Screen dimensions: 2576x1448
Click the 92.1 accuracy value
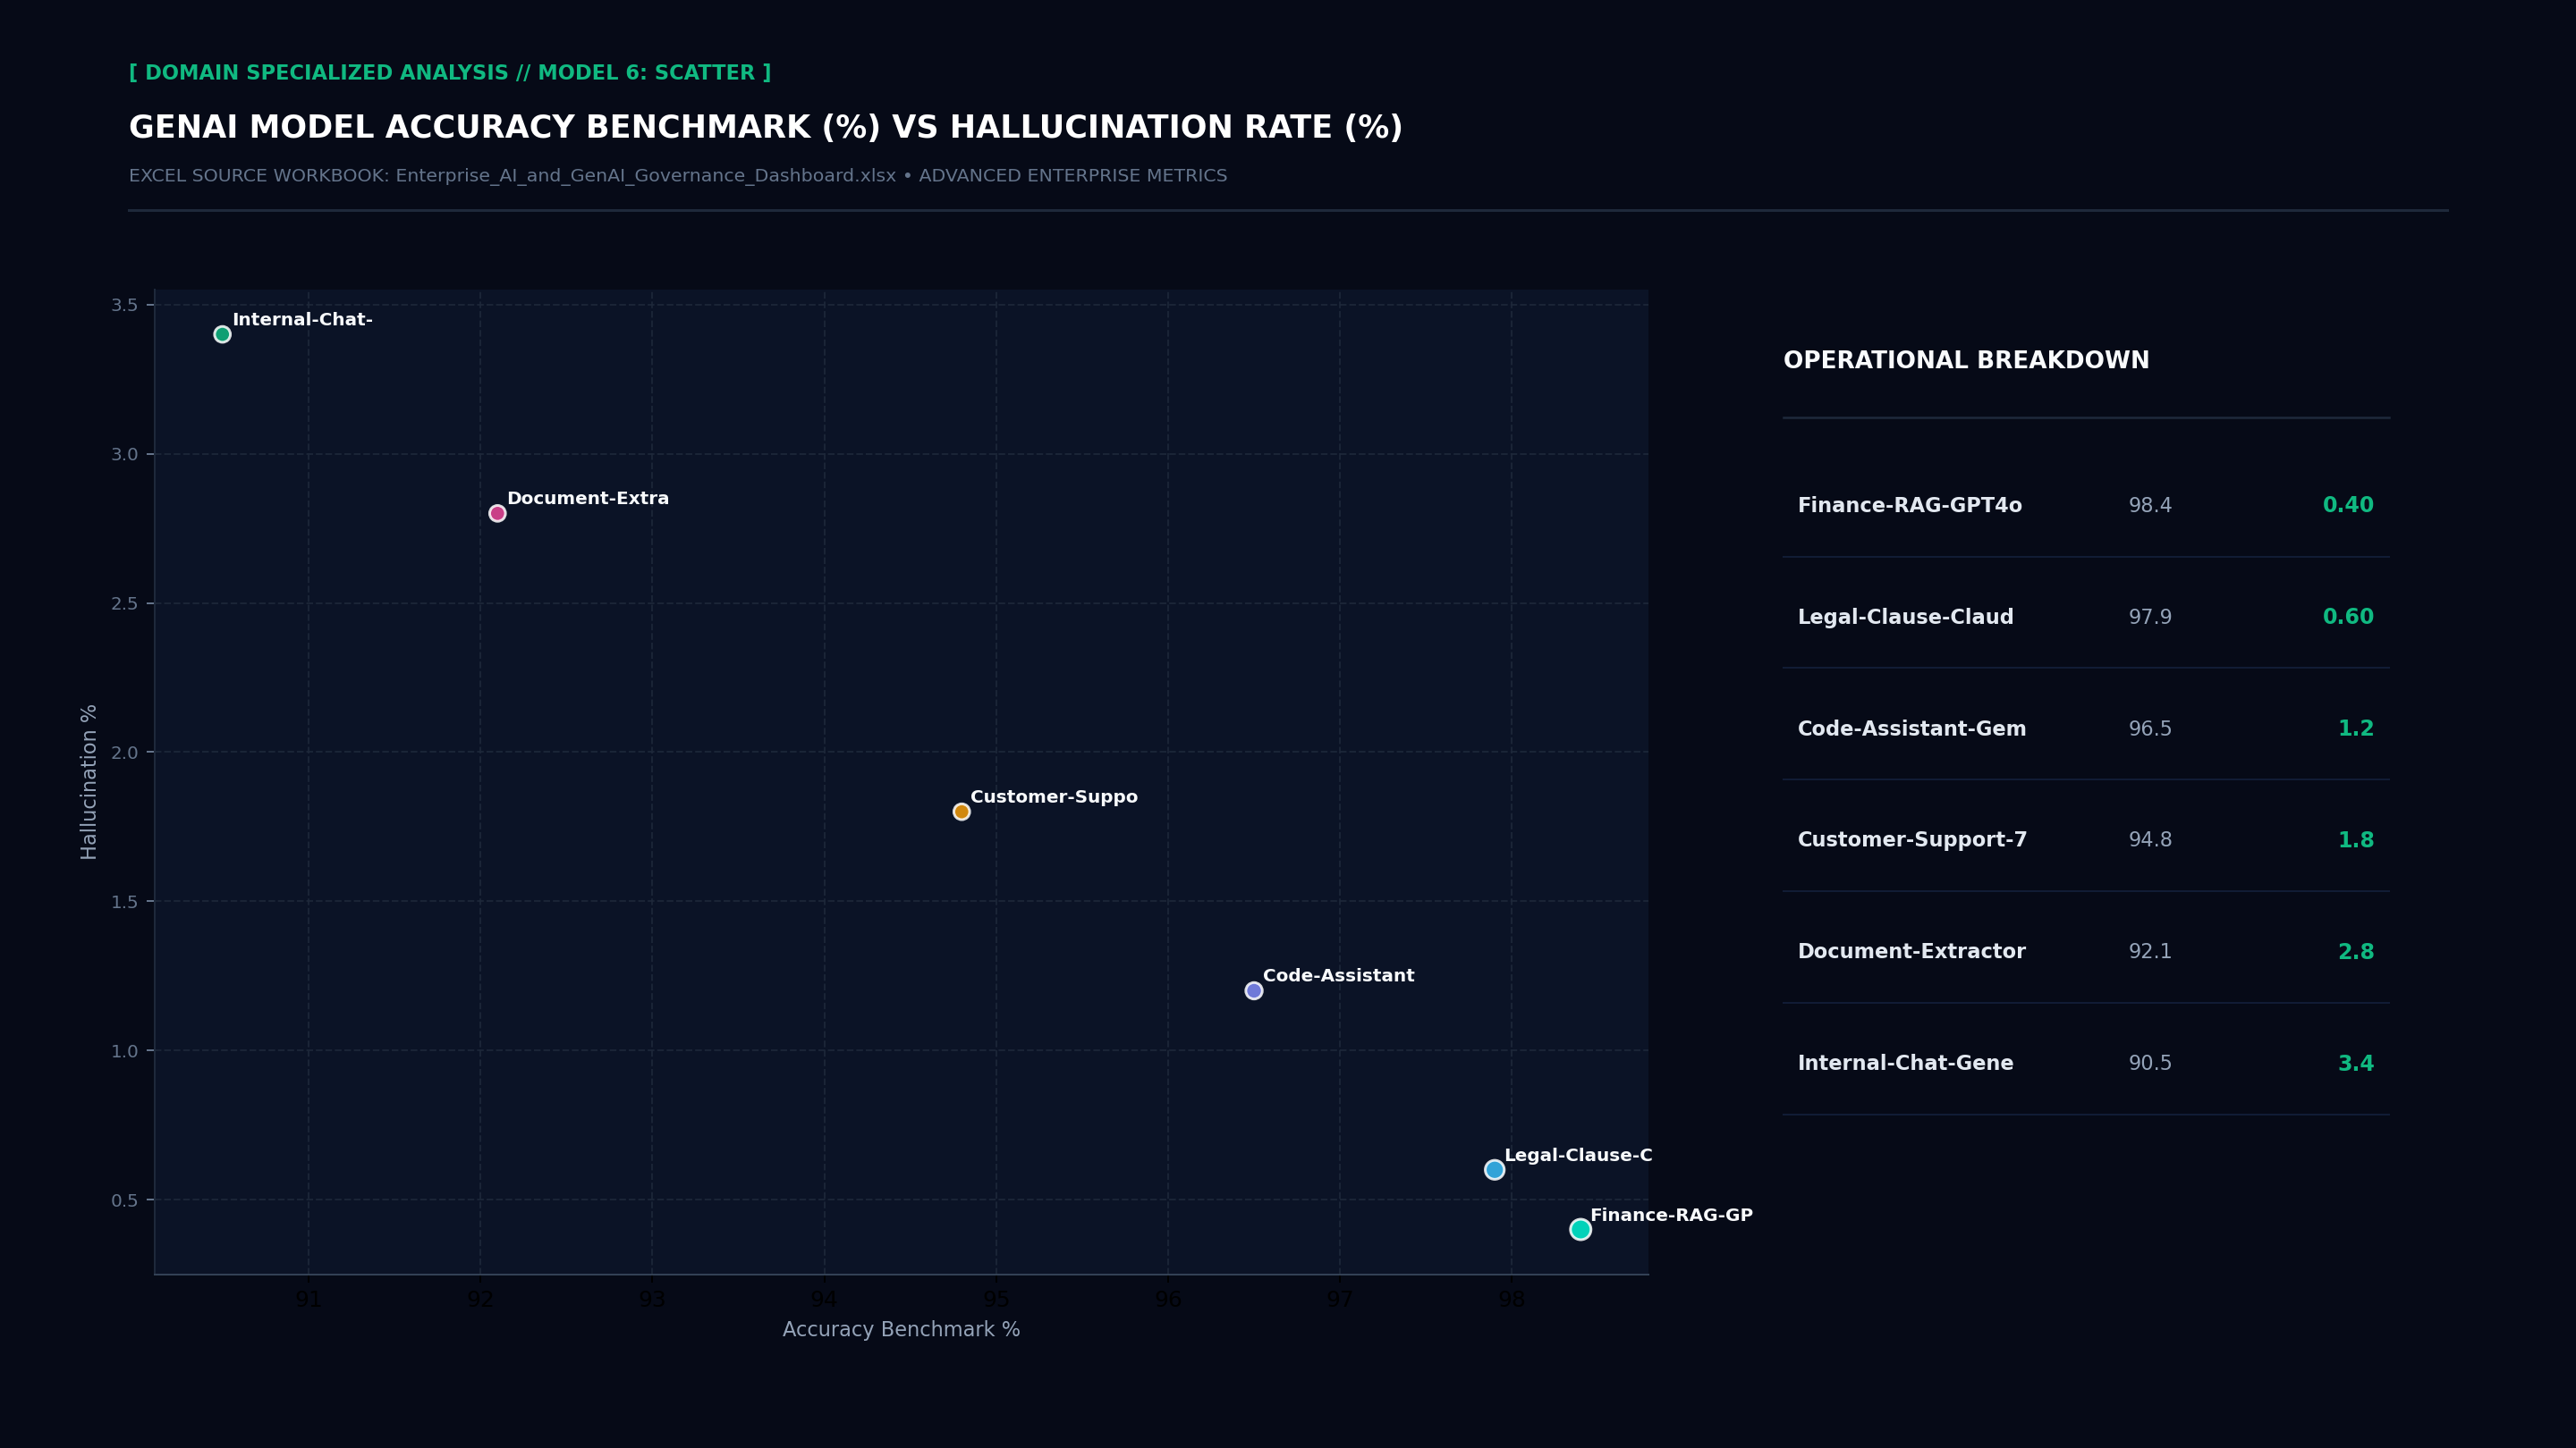tap(2150, 952)
